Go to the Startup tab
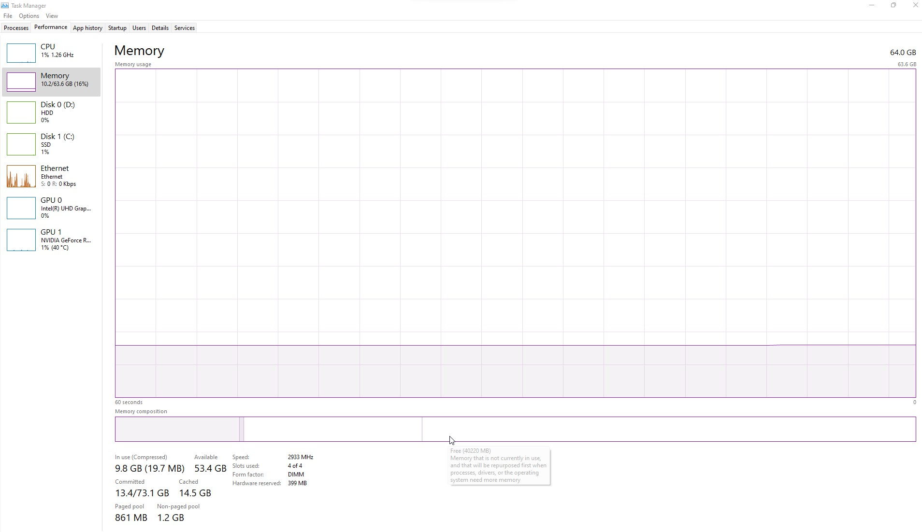The height and width of the screenshot is (532, 922). point(117,28)
